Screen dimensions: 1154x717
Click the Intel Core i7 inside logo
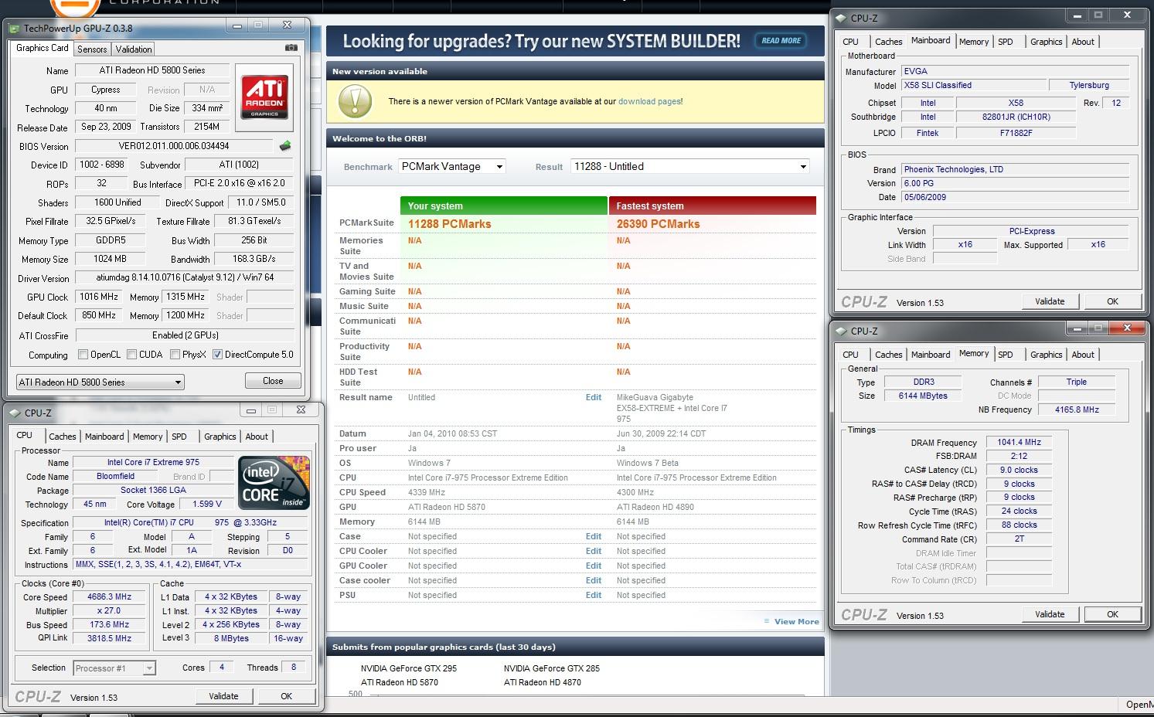[274, 483]
